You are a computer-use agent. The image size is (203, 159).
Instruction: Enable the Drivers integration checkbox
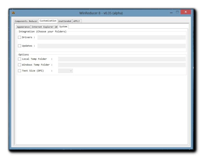click(19, 37)
